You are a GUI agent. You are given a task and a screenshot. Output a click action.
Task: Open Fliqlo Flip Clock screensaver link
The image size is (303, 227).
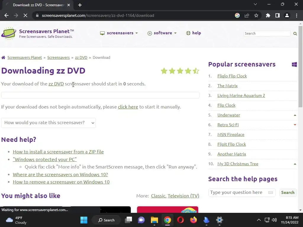[232, 76]
